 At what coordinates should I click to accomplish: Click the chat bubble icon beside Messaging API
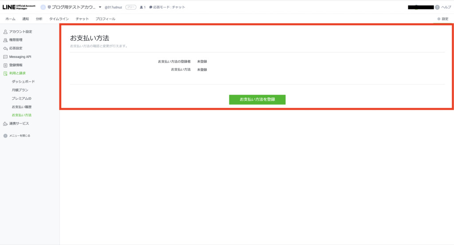click(x=5, y=57)
